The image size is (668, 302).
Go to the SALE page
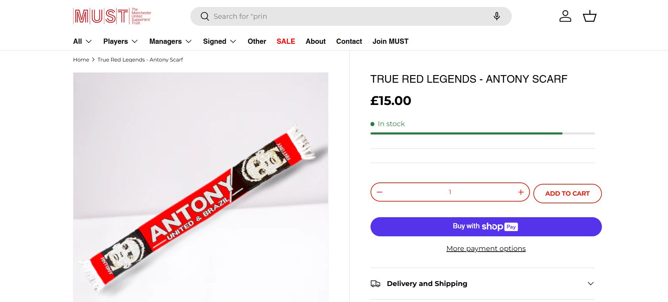point(286,41)
